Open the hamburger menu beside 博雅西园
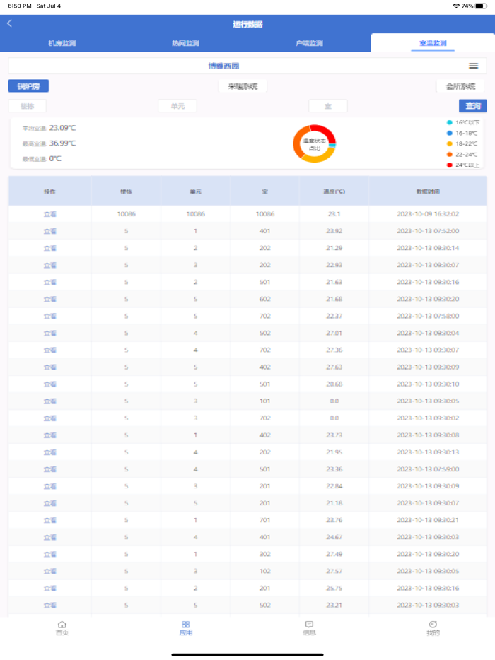The height and width of the screenshot is (660, 495). pyautogui.click(x=474, y=66)
